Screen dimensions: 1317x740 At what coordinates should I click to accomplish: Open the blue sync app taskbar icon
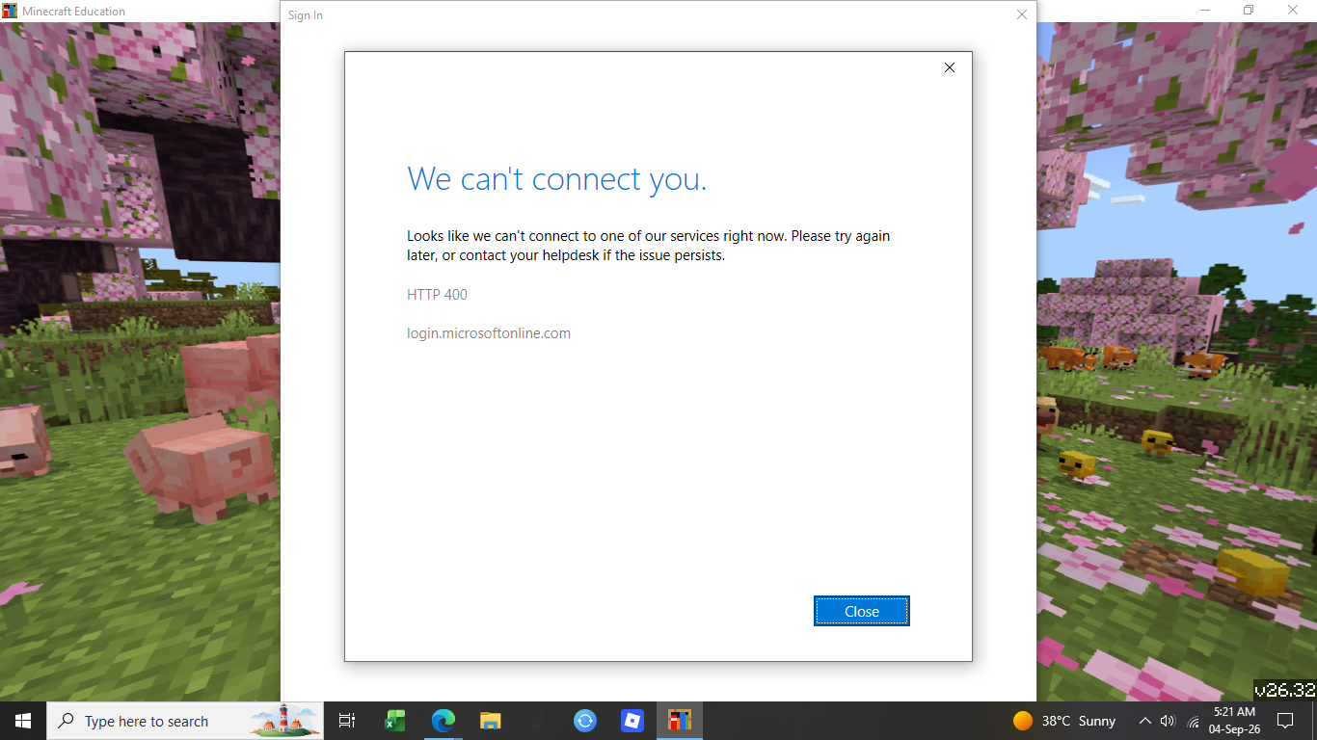584,721
